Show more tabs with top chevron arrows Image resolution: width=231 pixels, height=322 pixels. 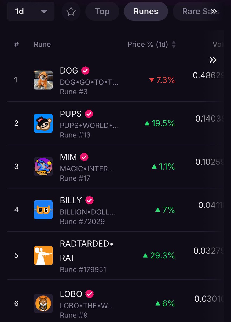pyautogui.click(x=214, y=11)
